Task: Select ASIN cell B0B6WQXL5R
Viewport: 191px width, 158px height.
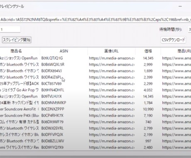Action: point(53,64)
